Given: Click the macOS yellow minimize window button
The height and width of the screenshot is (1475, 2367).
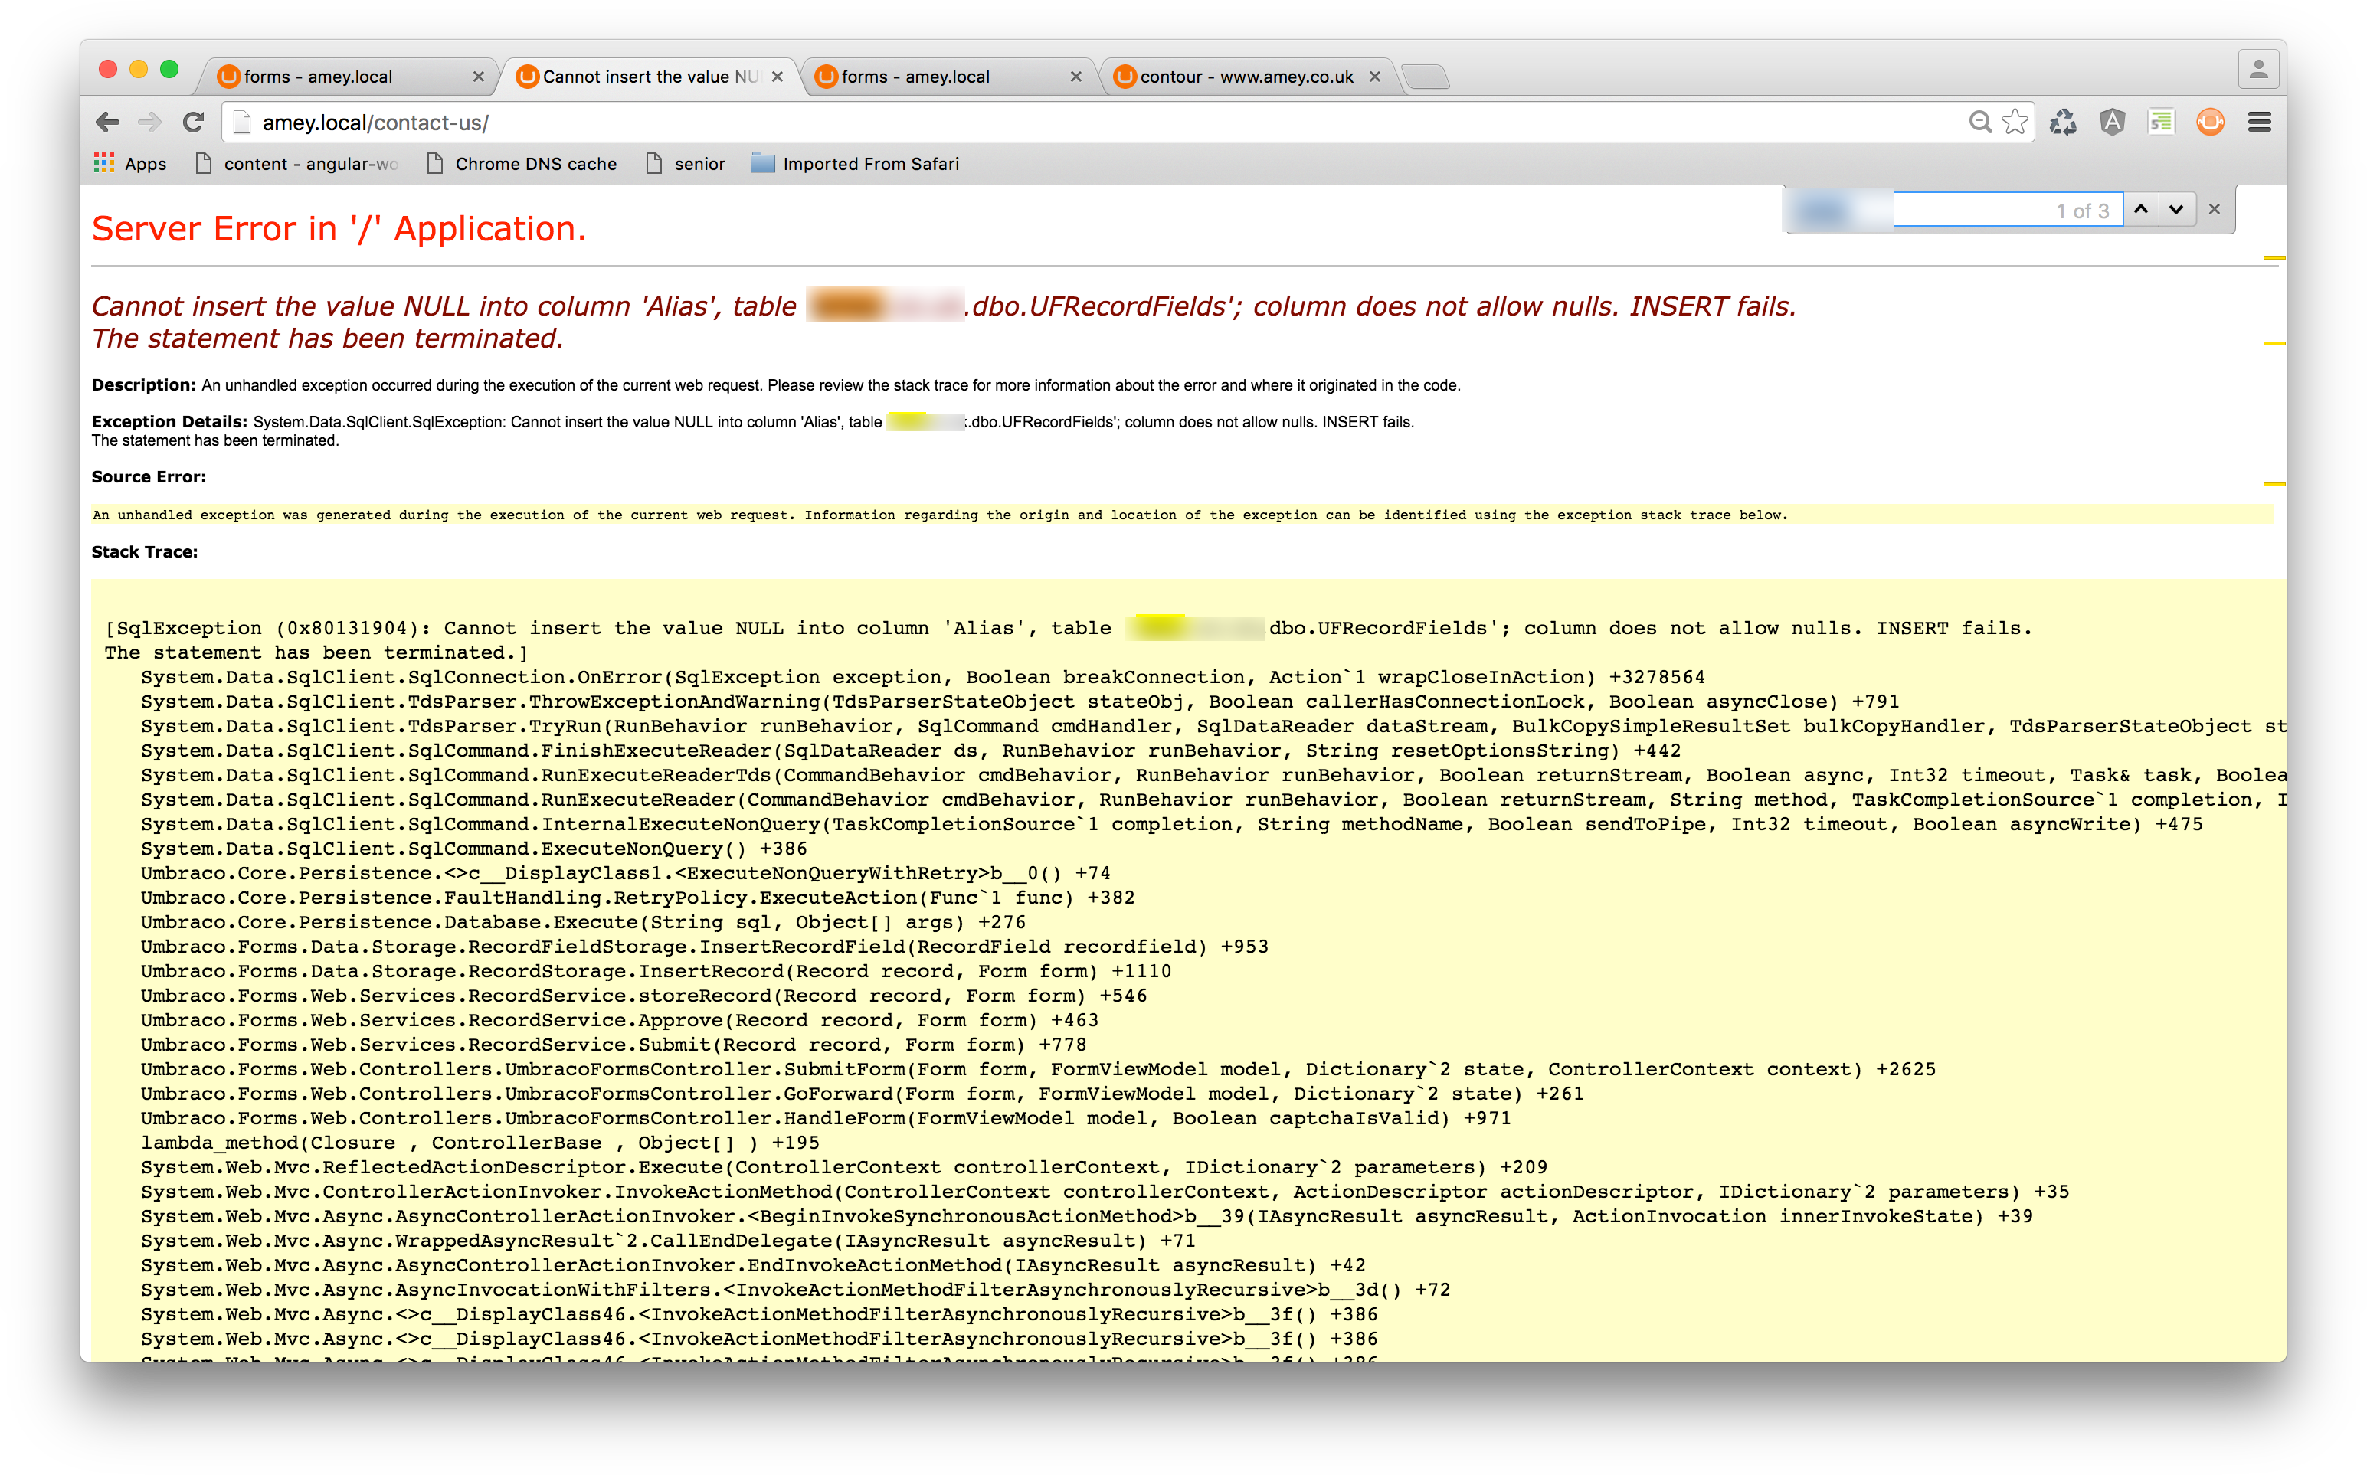Looking at the screenshot, I should click(x=139, y=69).
